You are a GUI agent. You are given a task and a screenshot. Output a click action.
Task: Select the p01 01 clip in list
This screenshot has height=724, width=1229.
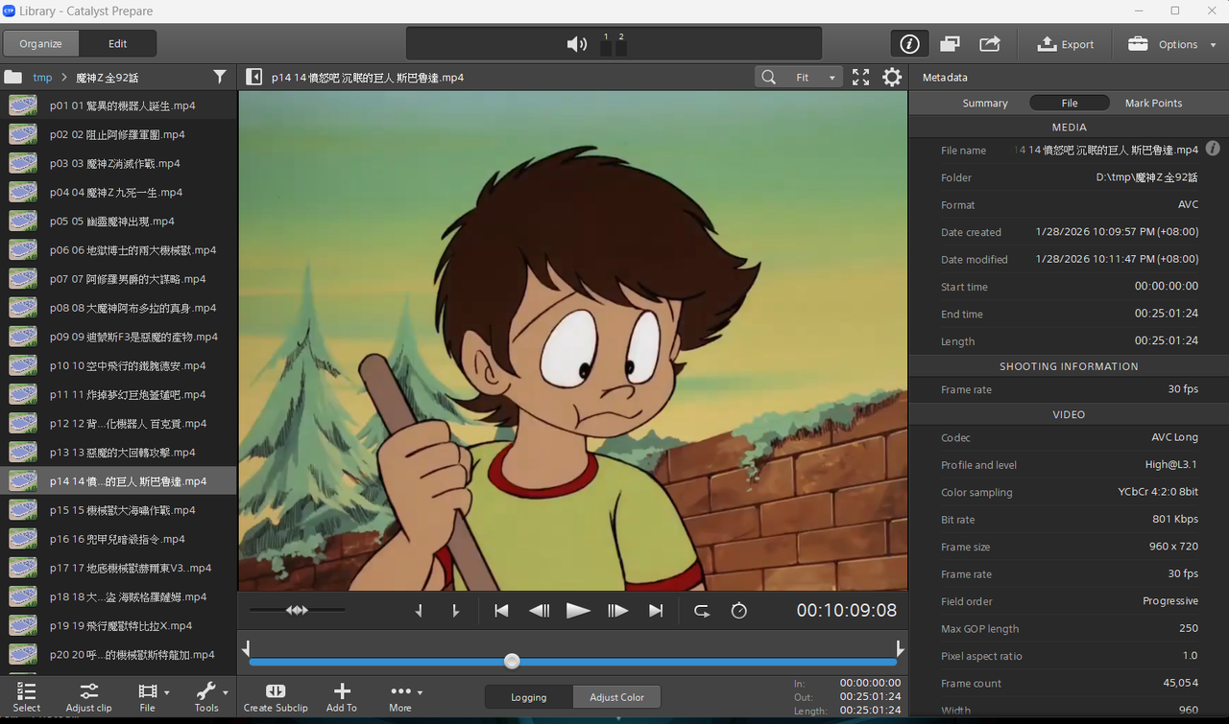pos(118,105)
